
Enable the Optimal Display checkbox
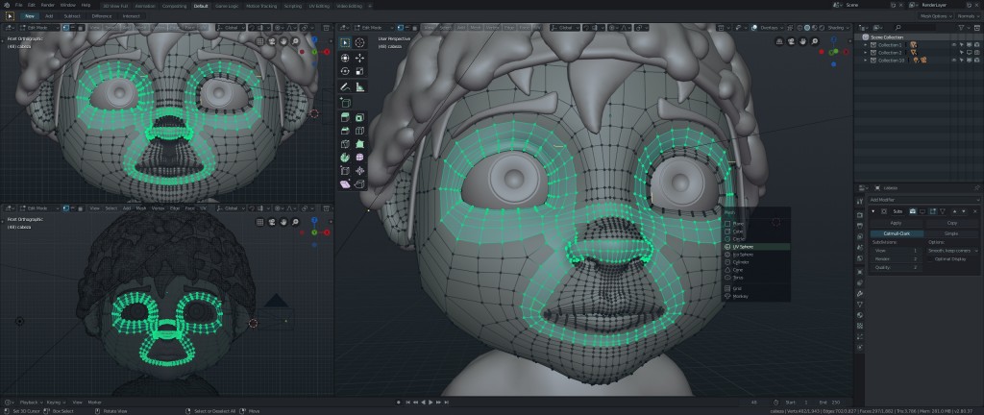pos(930,258)
